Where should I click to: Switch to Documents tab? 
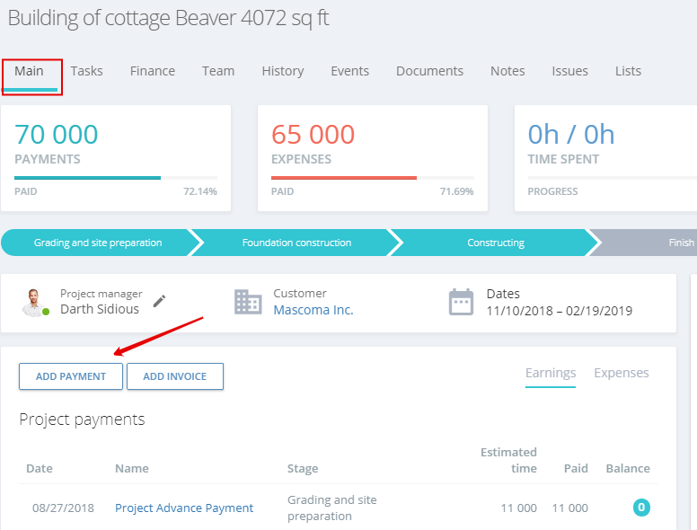[429, 71]
